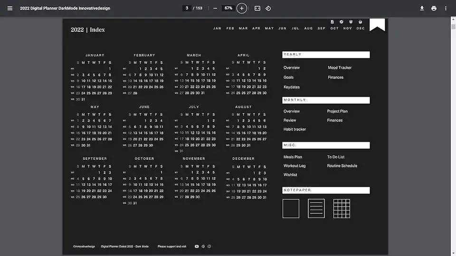Click the alarm clock icon above NOV

click(351, 22)
